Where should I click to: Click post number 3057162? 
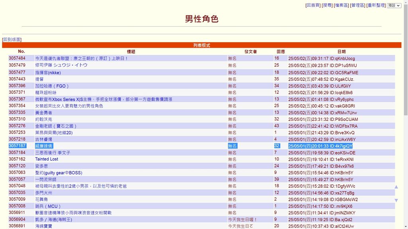[x=17, y=159]
